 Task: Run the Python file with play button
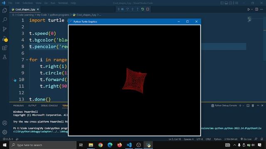click(x=249, y=9)
